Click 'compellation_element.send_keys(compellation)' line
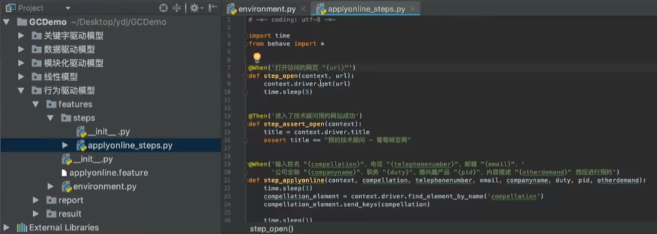 point(346,204)
